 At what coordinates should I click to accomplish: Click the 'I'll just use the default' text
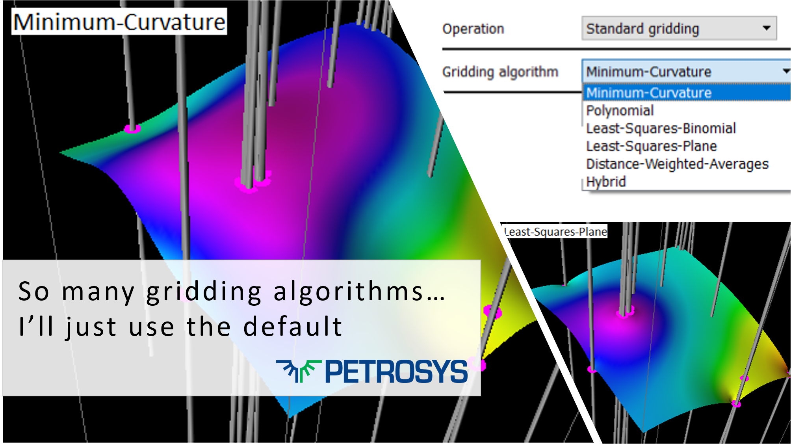pos(180,327)
